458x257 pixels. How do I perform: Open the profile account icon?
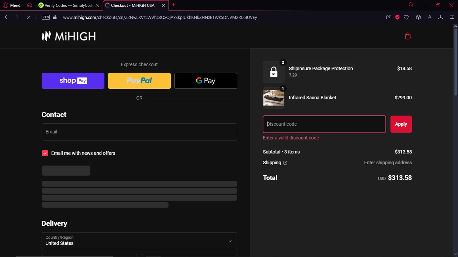[430, 17]
